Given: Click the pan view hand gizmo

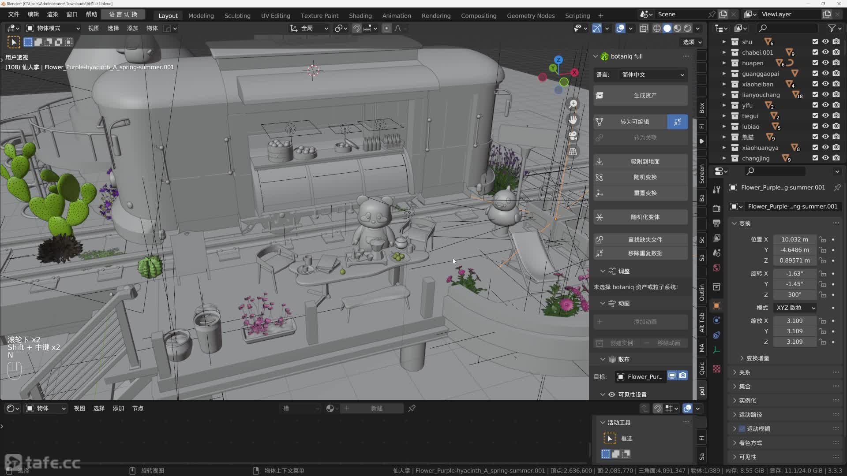Looking at the screenshot, I should point(573,120).
